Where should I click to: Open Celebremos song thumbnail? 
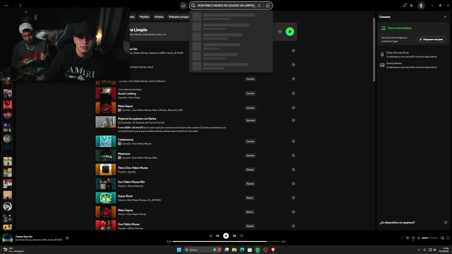pyautogui.click(x=106, y=141)
